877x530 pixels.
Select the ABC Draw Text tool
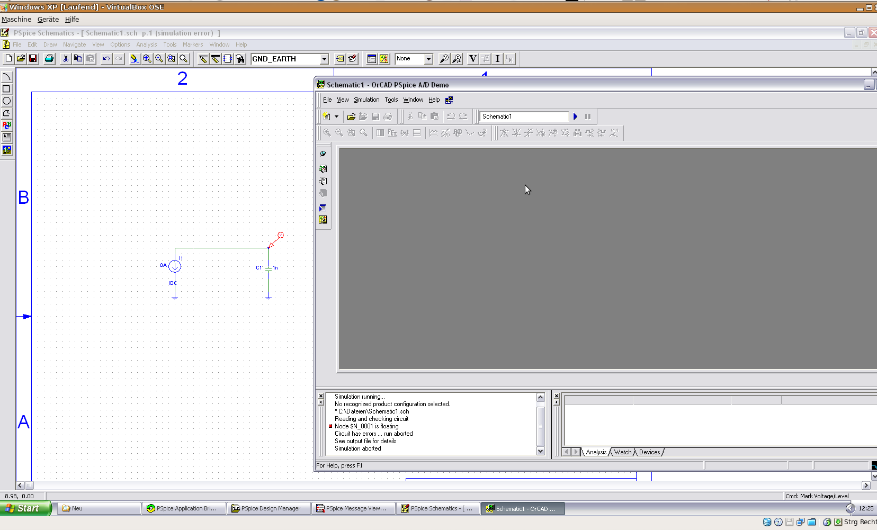click(x=7, y=125)
